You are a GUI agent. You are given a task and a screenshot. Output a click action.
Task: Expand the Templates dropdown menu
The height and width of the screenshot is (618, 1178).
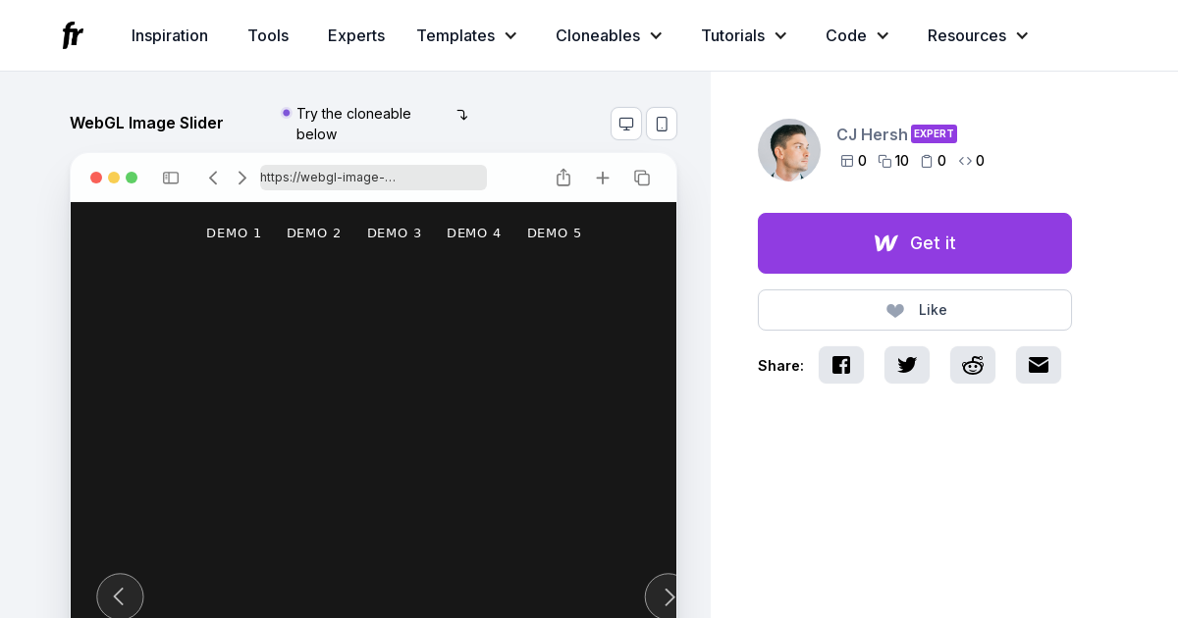tap(466, 35)
